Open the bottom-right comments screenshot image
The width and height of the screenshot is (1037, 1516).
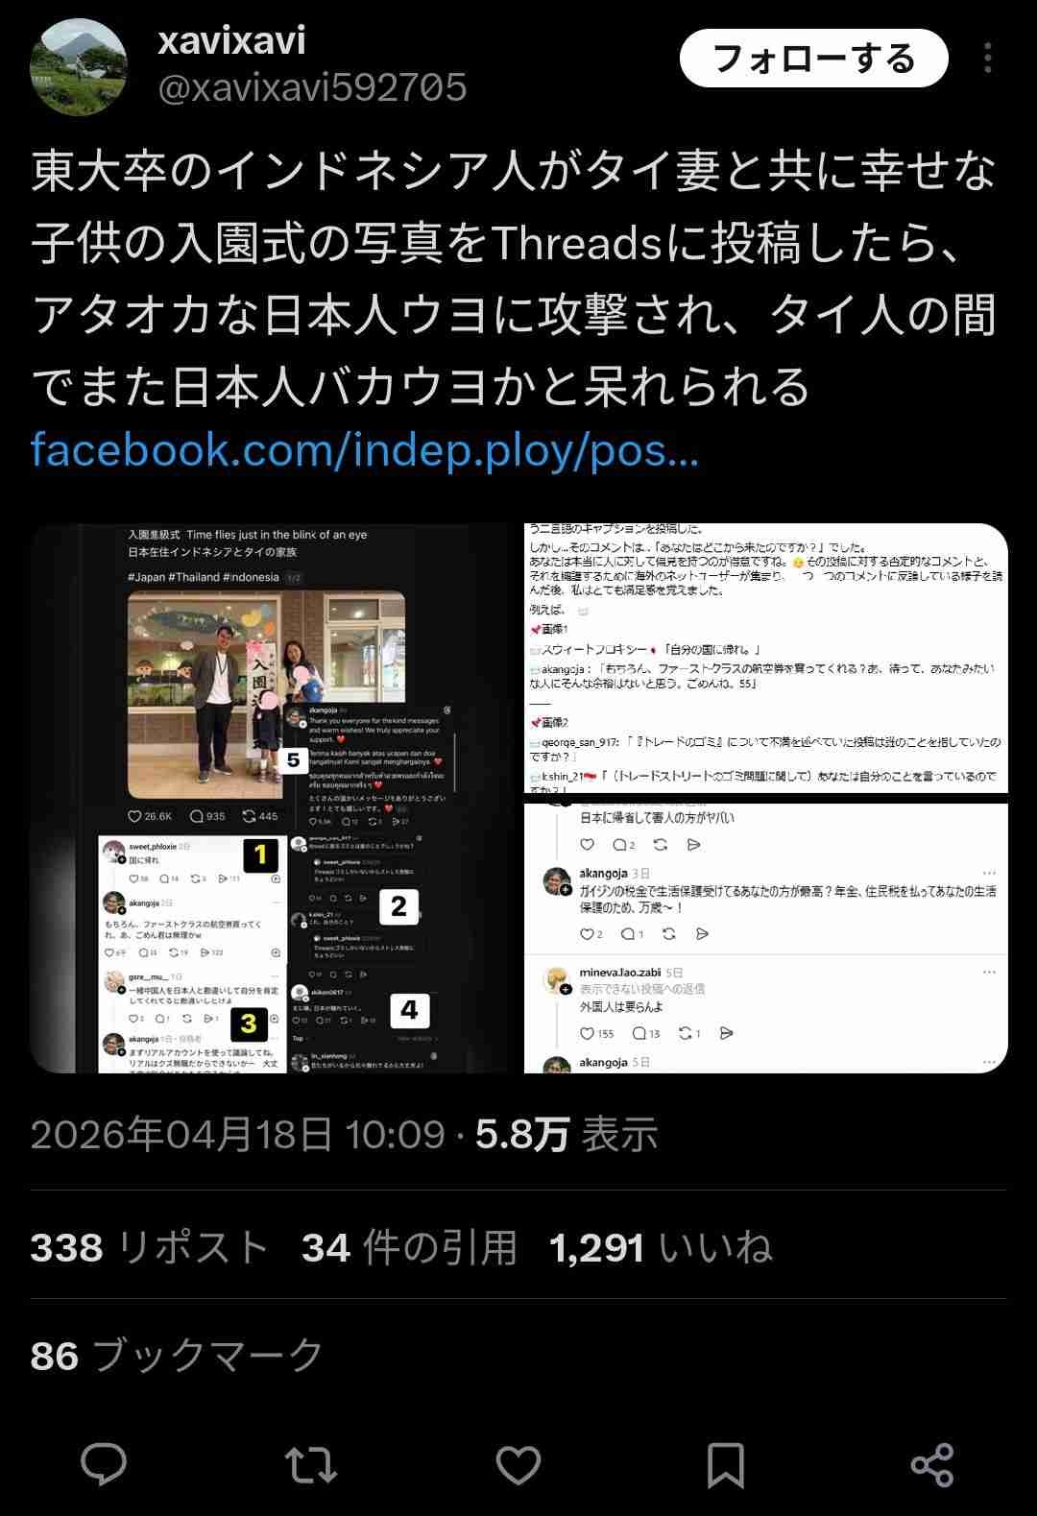click(x=766, y=938)
